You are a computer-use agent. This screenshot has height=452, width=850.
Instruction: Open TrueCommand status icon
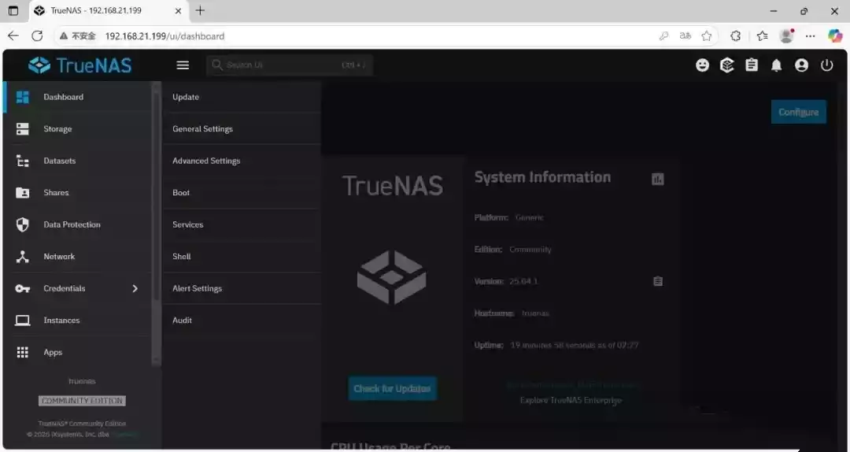(727, 65)
